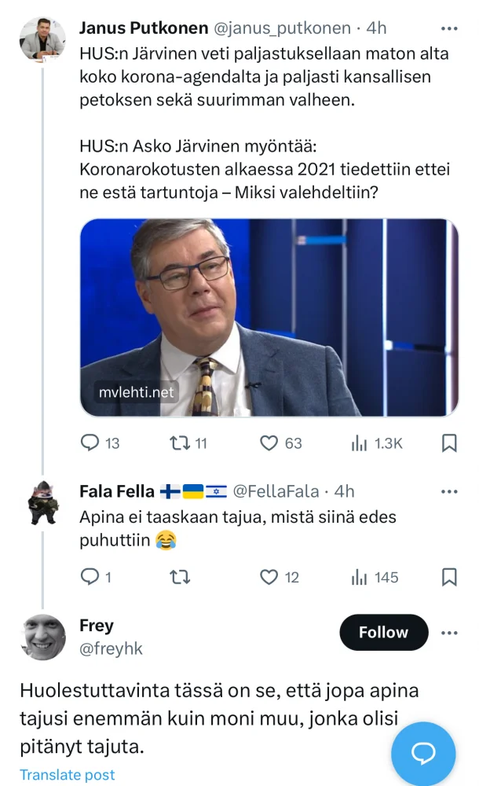View analytics for the 1.3K views post
Image resolution: width=479 pixels, height=786 pixels.
pyautogui.click(x=360, y=443)
